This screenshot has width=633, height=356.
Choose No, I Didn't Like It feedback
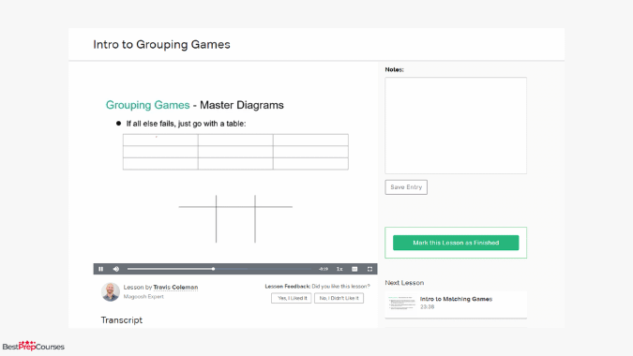pos(339,298)
